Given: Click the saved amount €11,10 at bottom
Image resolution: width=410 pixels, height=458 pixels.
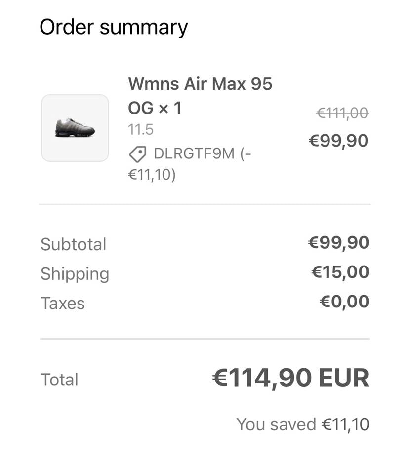Looking at the screenshot, I should coord(345,424).
